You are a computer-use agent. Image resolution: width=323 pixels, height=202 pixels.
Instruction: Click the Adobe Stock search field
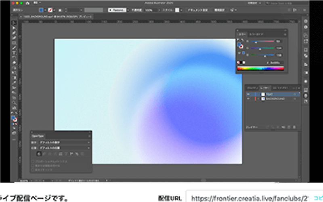pyautogui.click(x=287, y=3)
